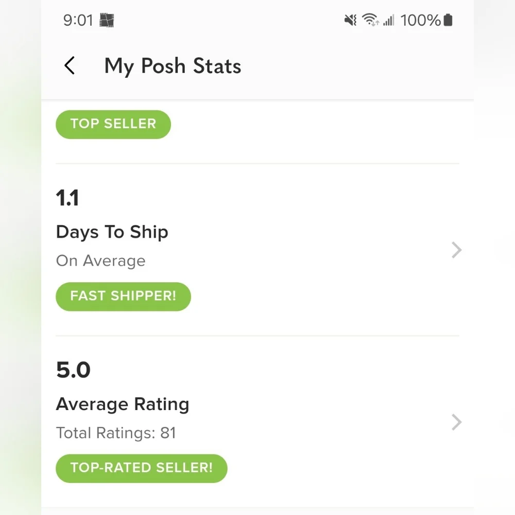Tap the 5.0 rating value
This screenshot has height=515, width=515.
(73, 370)
